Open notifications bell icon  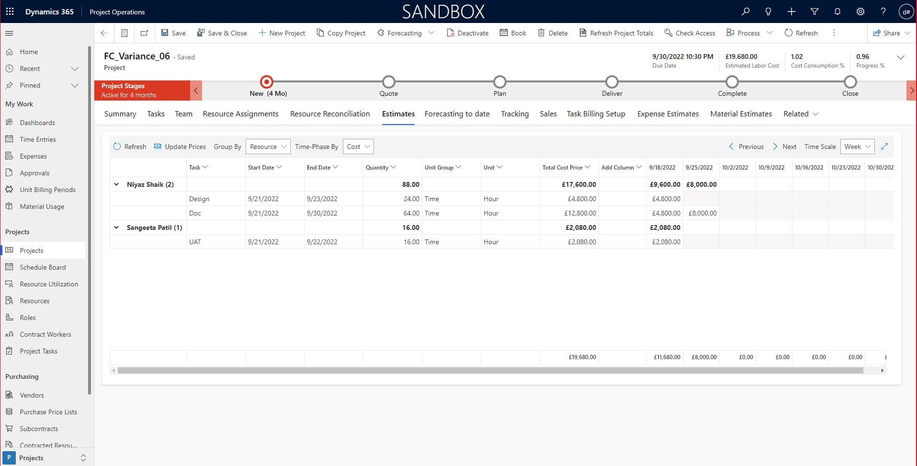tap(838, 11)
